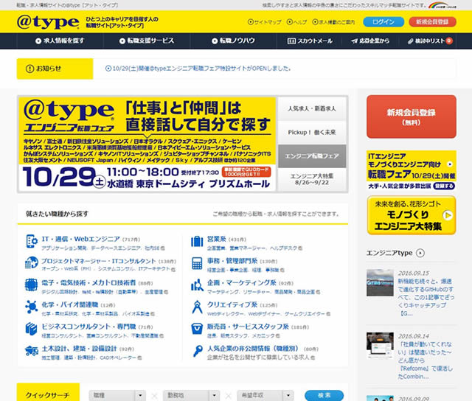Open the エンジニアtype heading link

coord(389,253)
